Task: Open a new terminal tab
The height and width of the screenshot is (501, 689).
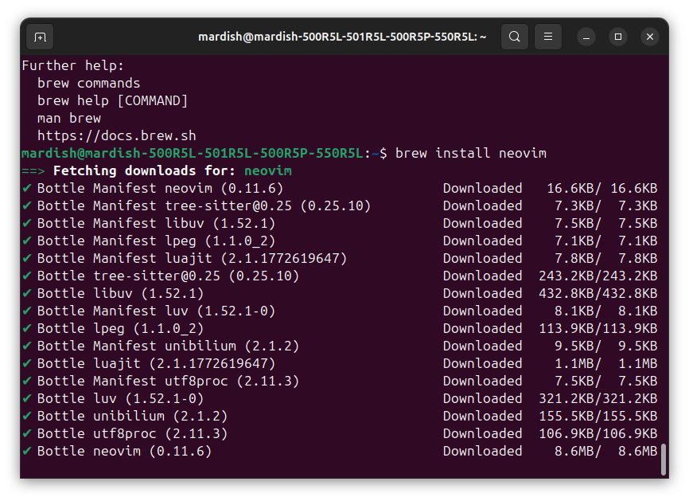Action: click(40, 37)
